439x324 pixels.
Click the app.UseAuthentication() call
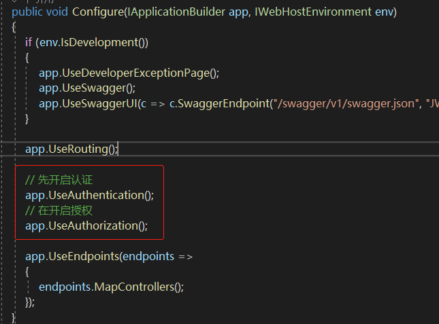click(89, 195)
